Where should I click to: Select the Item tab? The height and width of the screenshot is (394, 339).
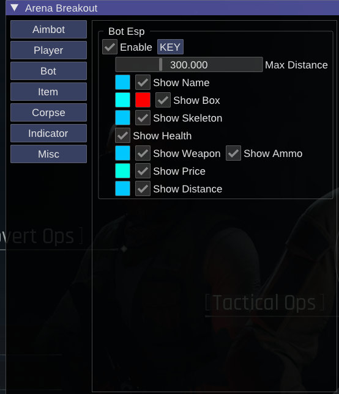tap(48, 92)
